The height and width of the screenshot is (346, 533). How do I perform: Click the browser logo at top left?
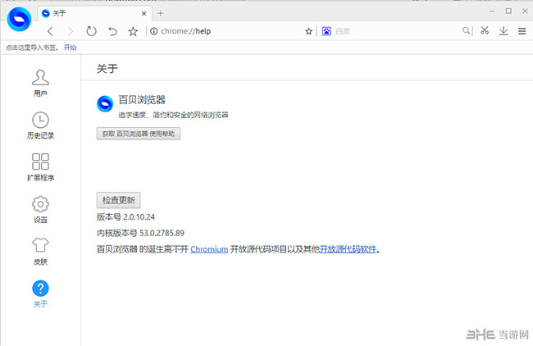click(x=20, y=20)
